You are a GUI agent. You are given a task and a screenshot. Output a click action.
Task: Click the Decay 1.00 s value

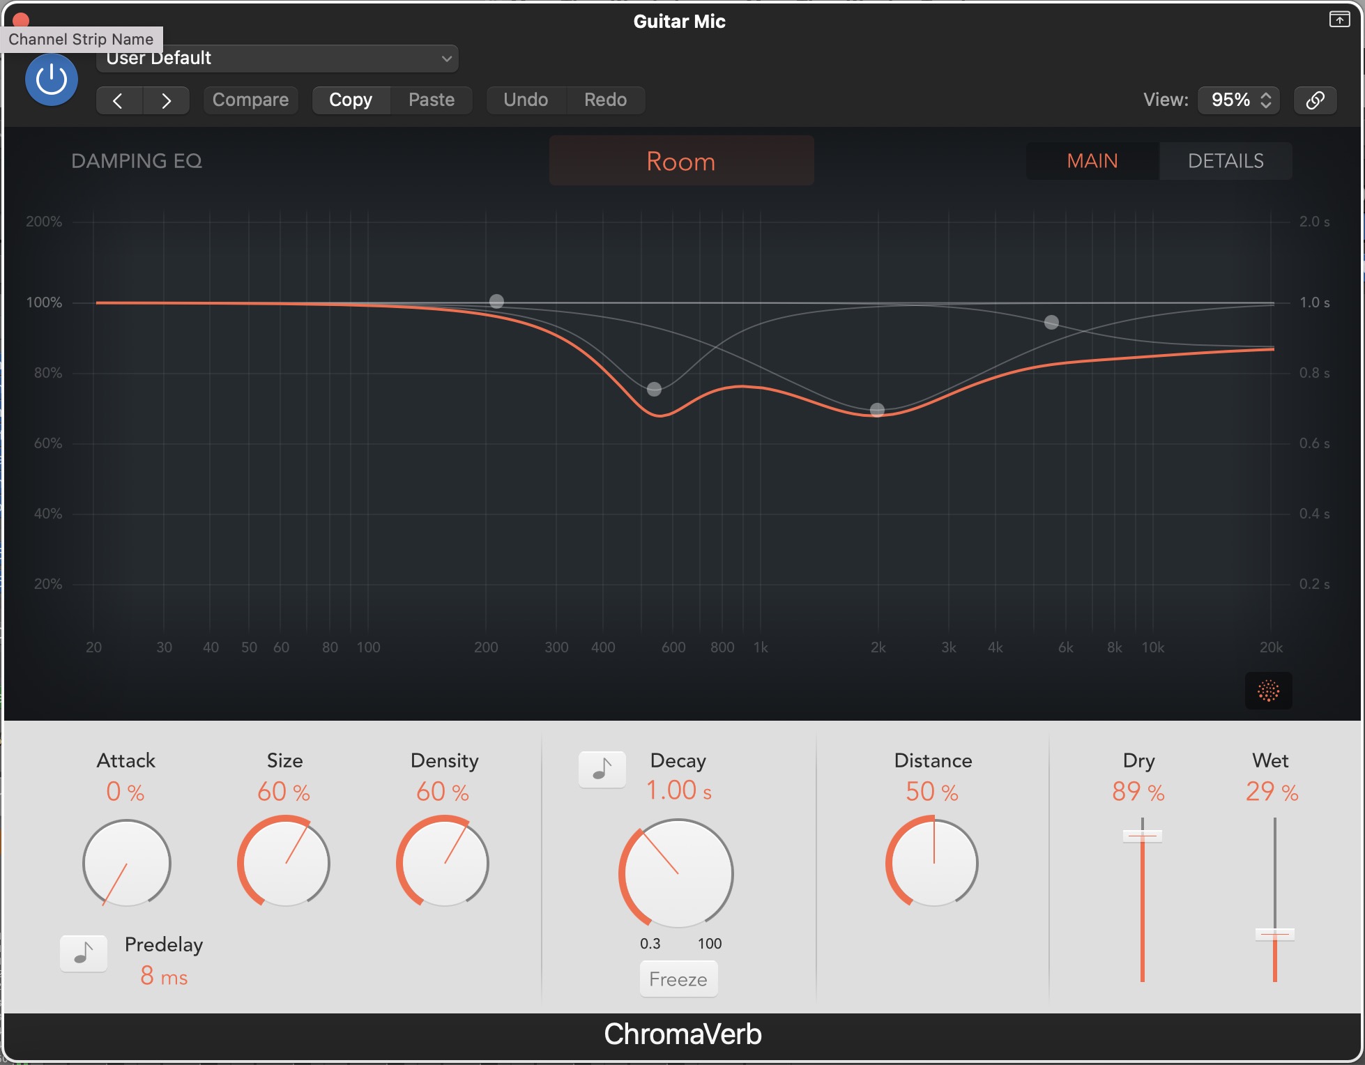point(679,791)
